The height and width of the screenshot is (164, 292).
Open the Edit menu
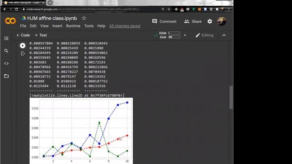coord(33,26)
